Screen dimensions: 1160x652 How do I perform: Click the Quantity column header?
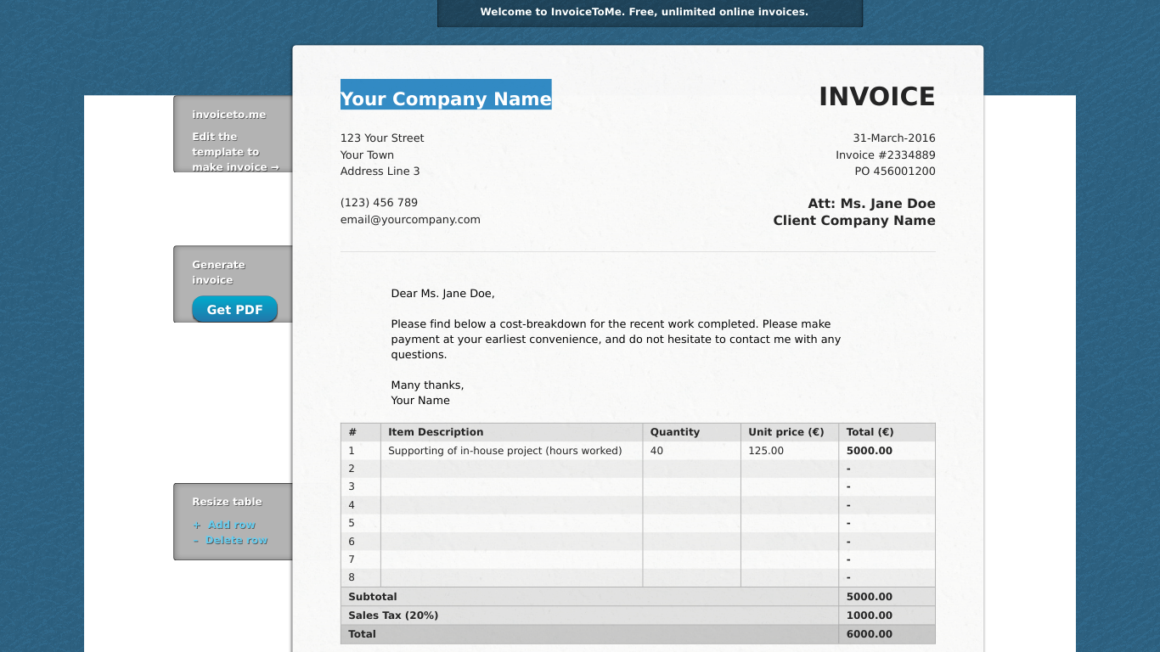click(691, 432)
